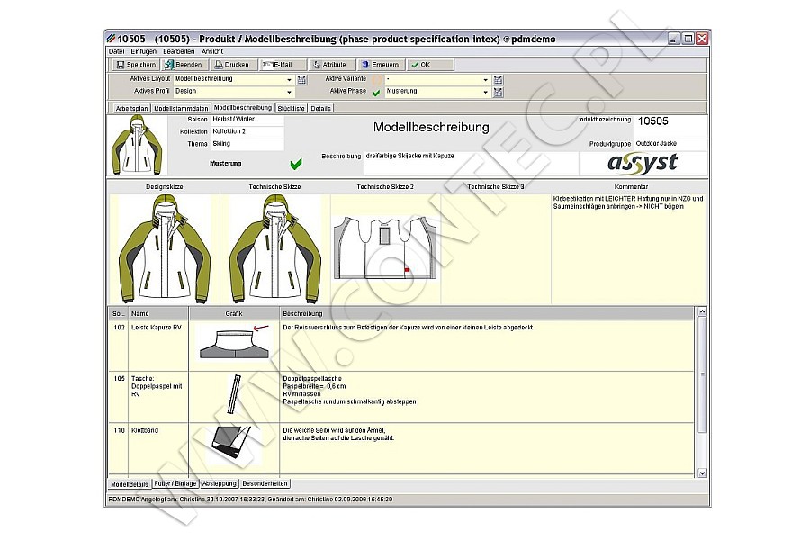Click the Kollektion field showing Kollektion 2
This screenshot has width=810, height=540.
[247, 131]
